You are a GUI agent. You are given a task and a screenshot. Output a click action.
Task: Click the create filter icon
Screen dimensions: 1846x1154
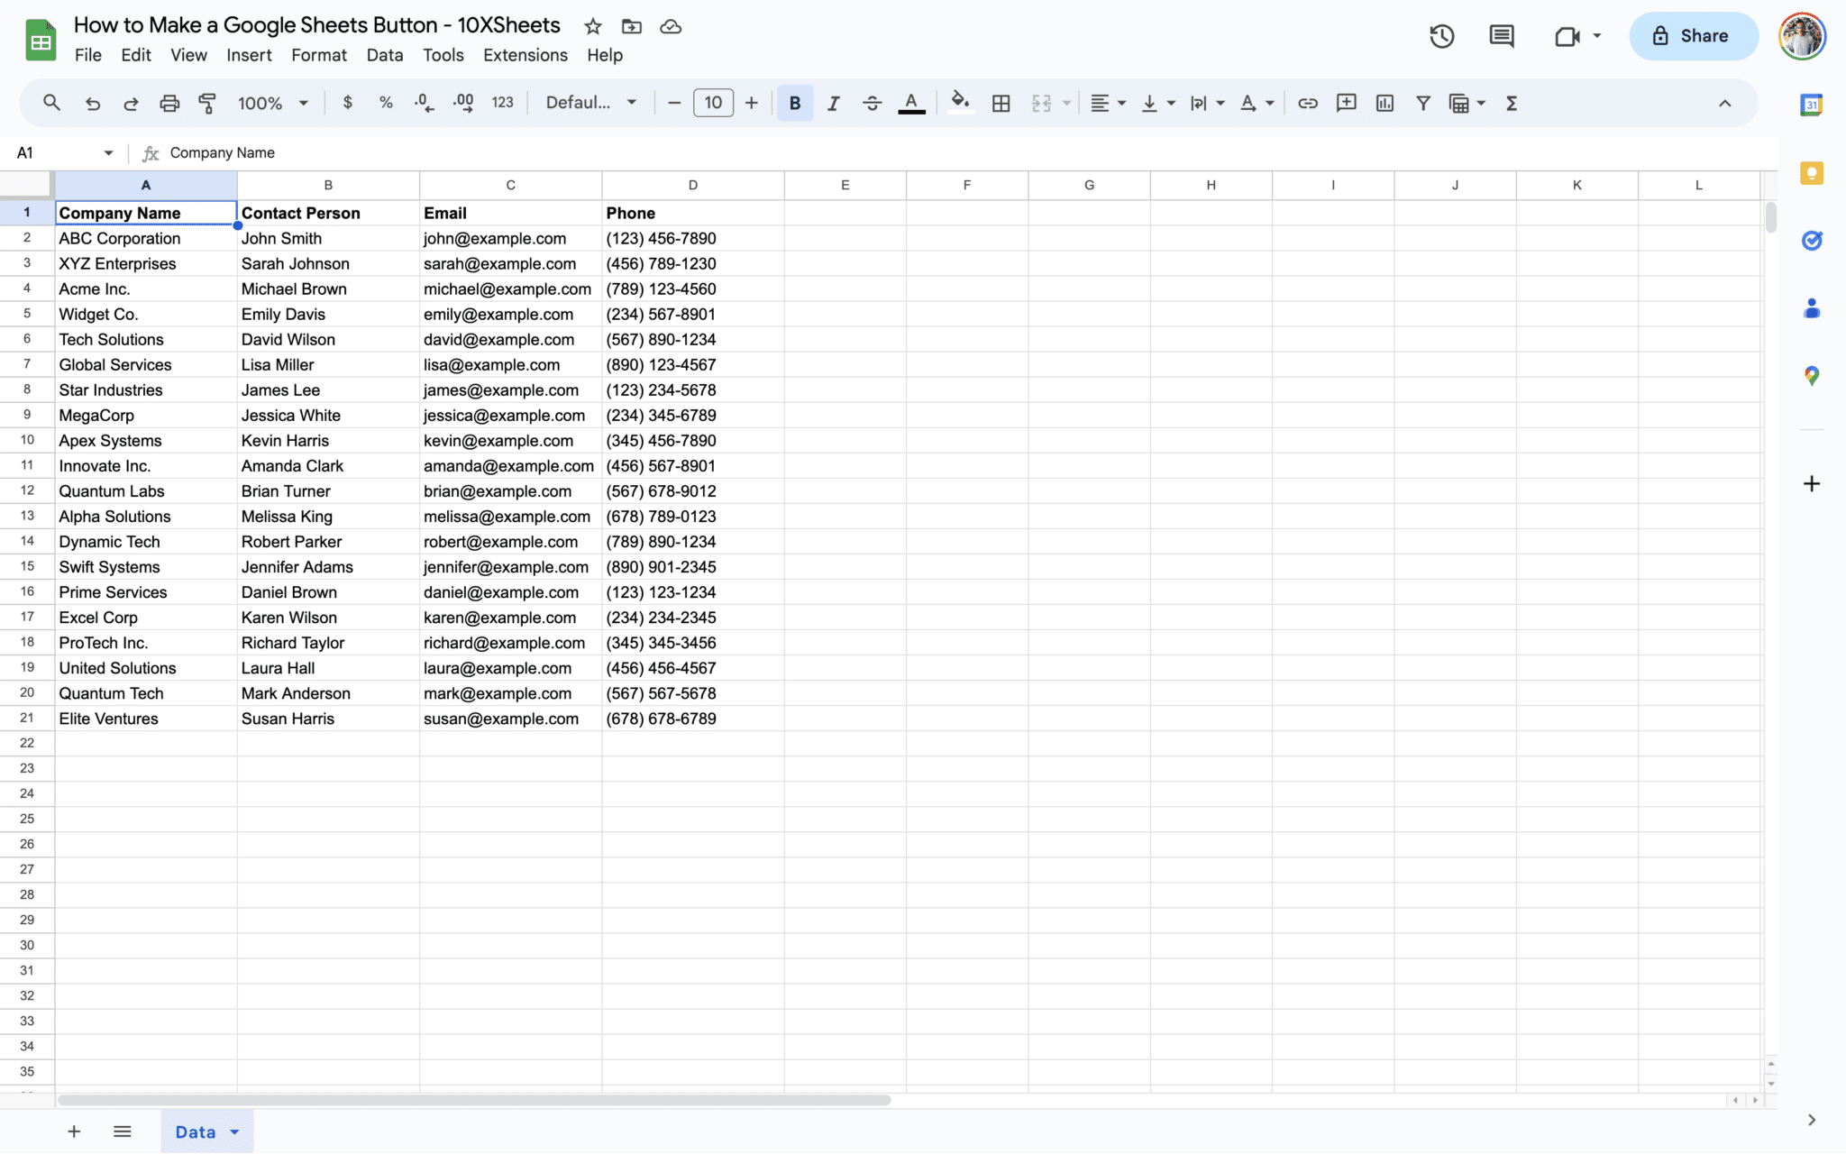click(x=1422, y=104)
